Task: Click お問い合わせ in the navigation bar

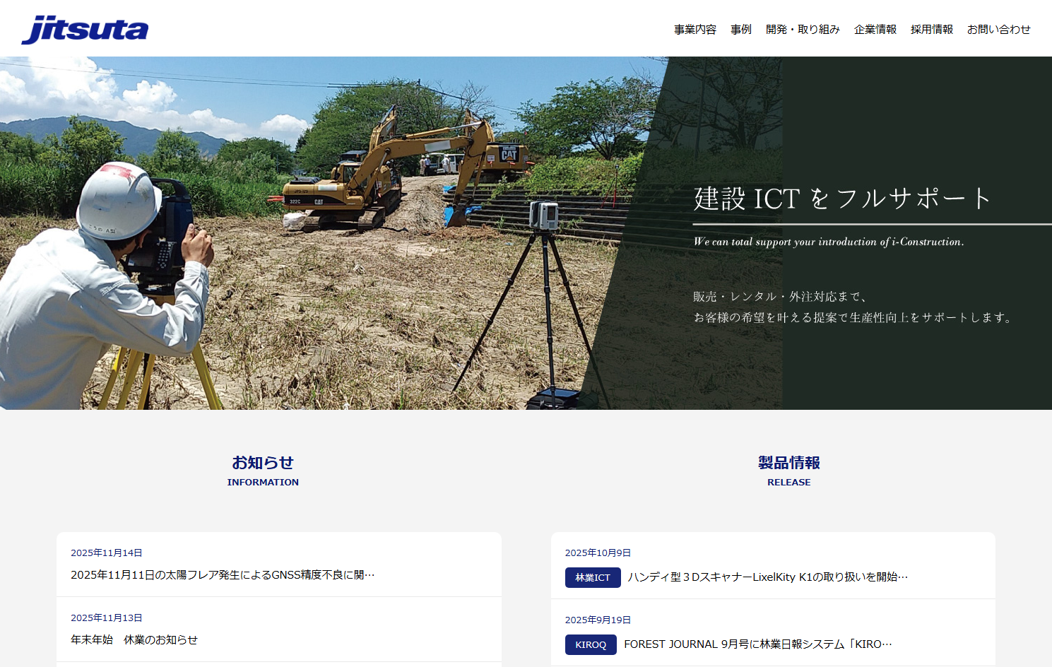Action: click(x=999, y=29)
